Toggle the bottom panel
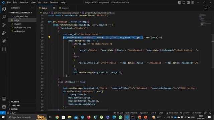 pos(184,2)
